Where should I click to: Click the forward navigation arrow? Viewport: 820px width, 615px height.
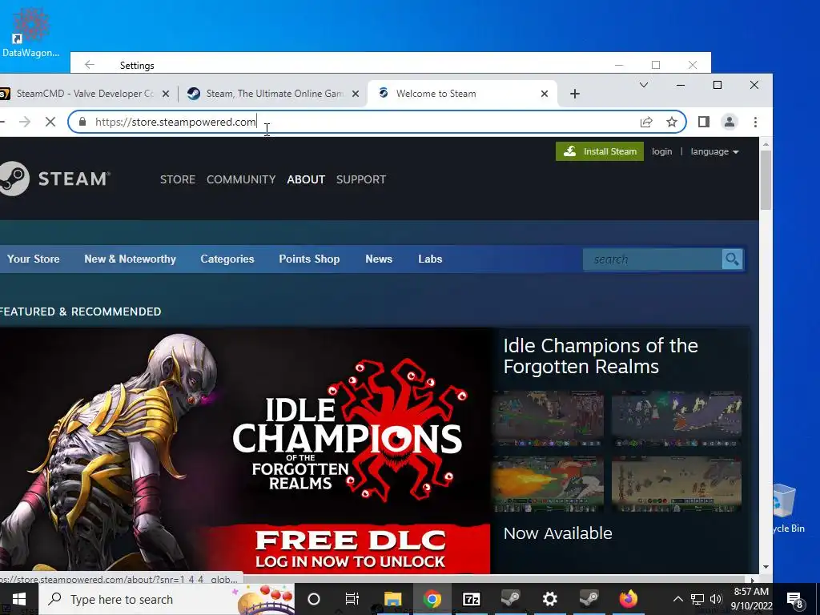(25, 122)
